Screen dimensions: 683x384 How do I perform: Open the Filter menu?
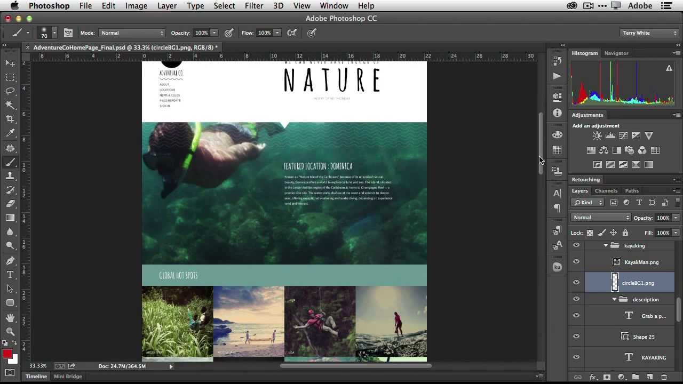click(x=253, y=6)
